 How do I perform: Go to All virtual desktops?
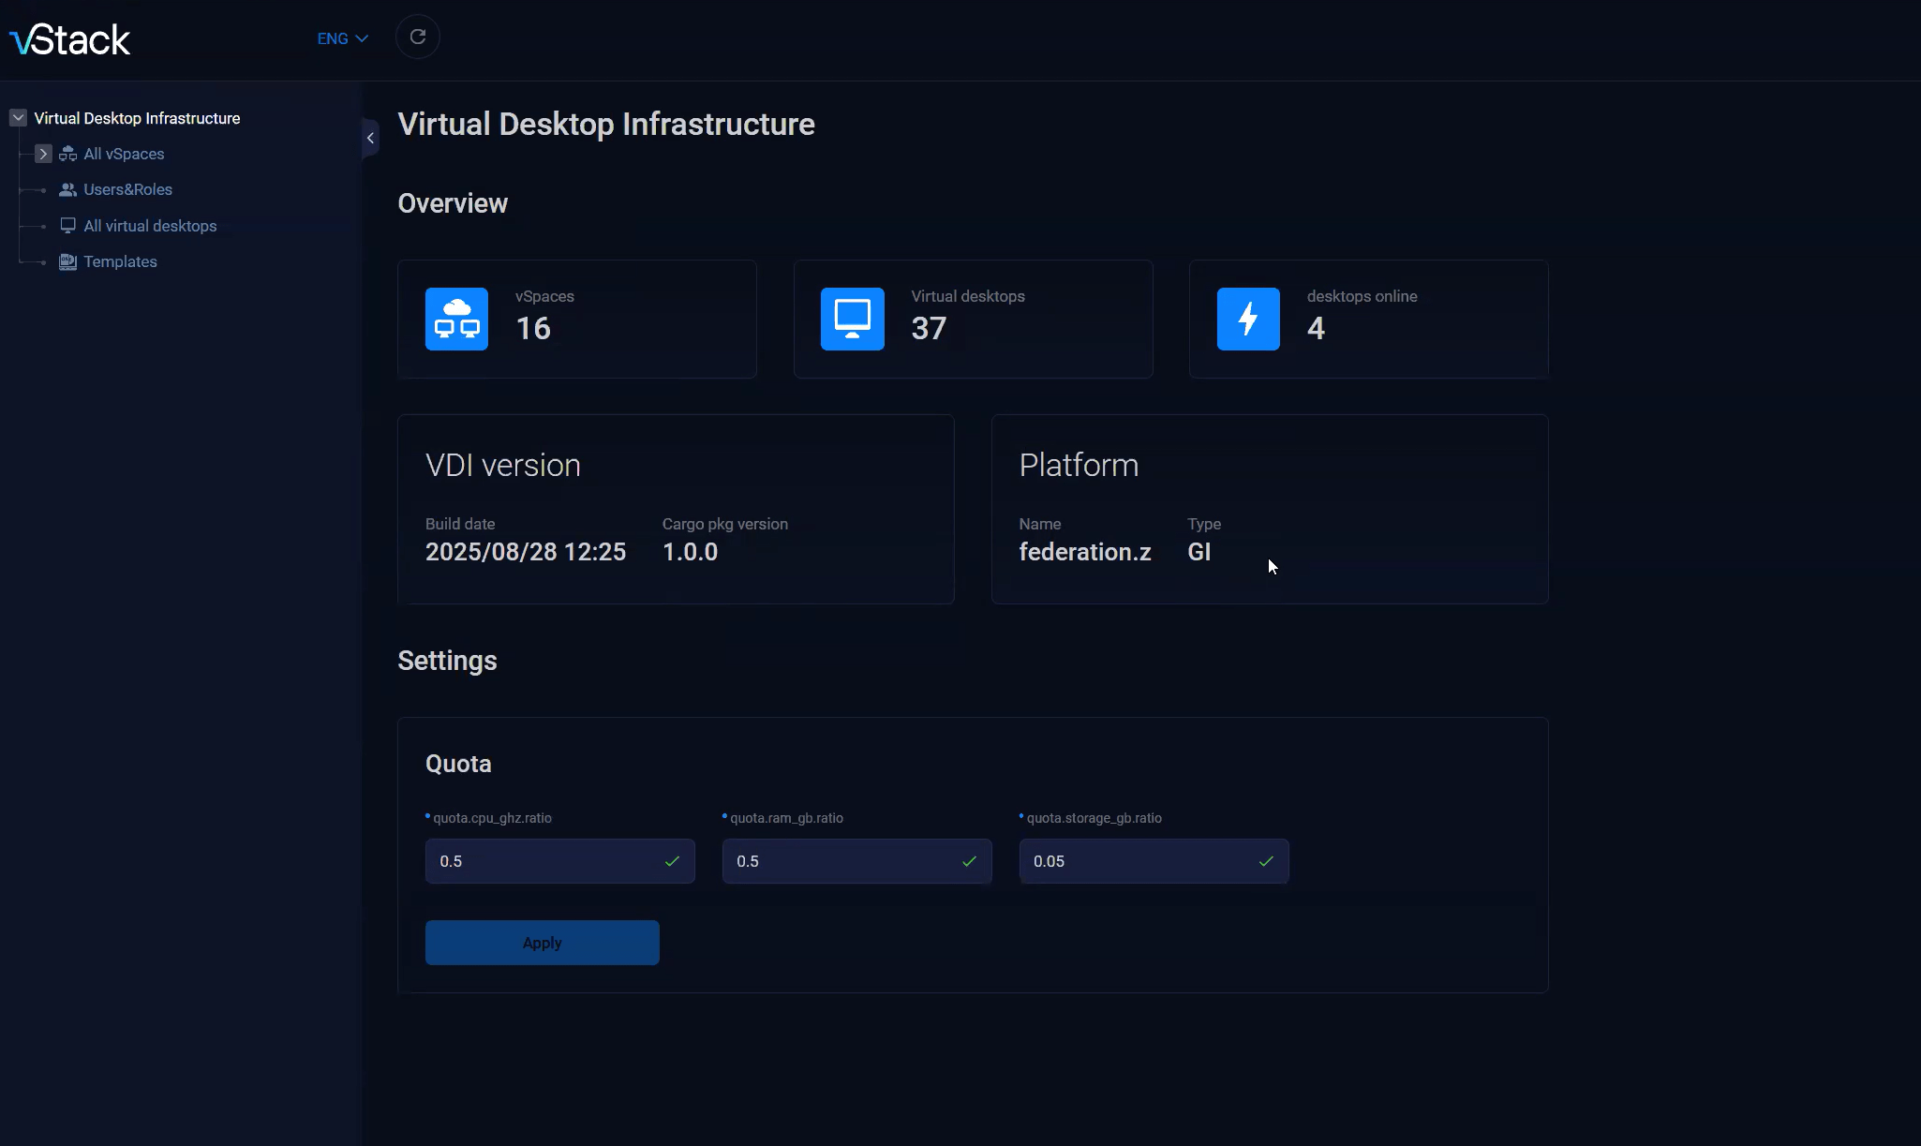150,226
